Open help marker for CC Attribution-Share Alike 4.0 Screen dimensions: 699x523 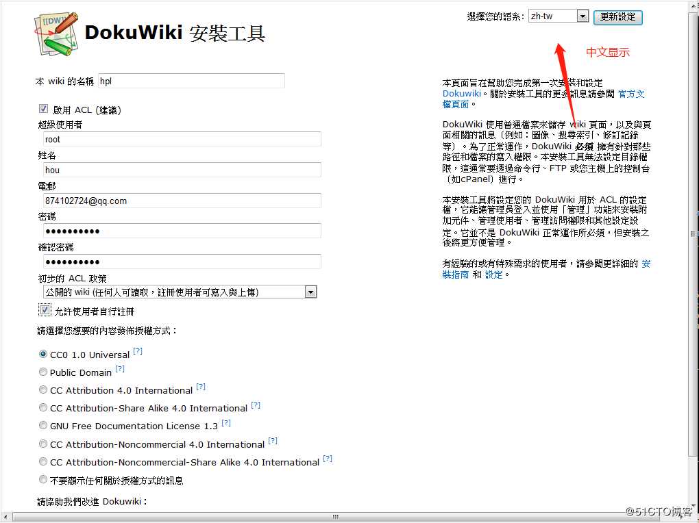coord(256,405)
